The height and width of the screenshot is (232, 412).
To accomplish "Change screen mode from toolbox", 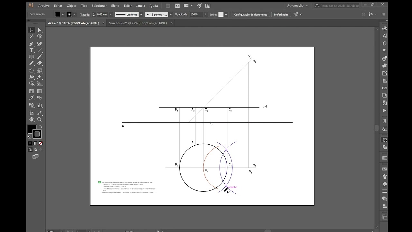I will pyautogui.click(x=35, y=156).
